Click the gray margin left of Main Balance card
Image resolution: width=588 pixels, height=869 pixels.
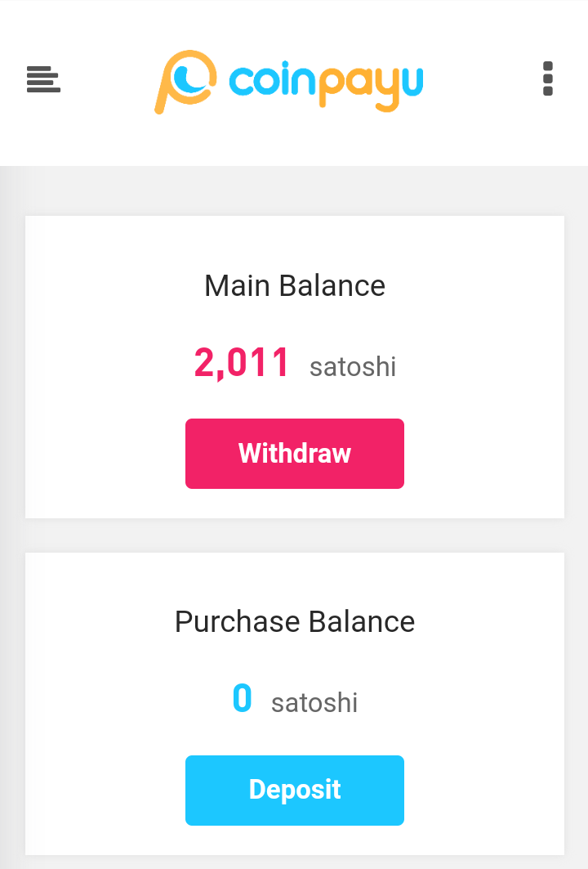click(x=12, y=368)
